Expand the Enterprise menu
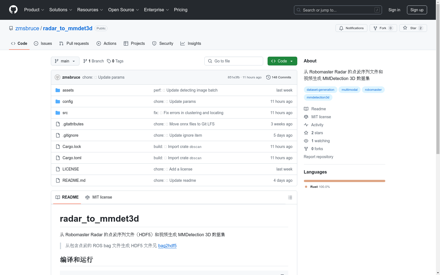The width and height of the screenshot is (440, 275). tap(156, 10)
